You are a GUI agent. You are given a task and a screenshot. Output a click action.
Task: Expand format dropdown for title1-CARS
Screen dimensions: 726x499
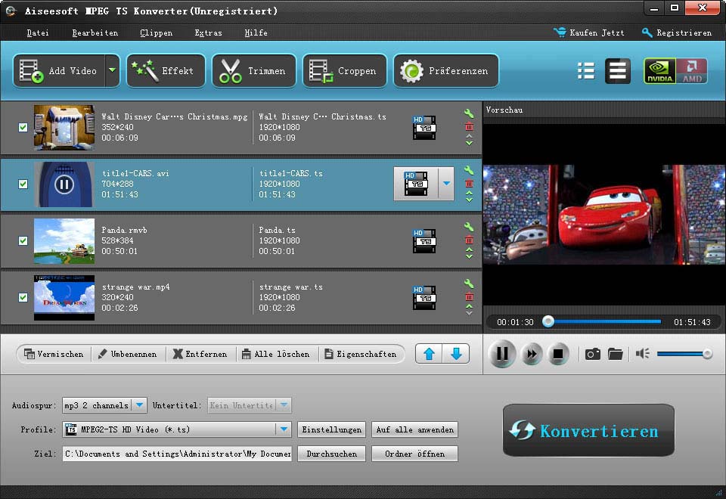(446, 184)
